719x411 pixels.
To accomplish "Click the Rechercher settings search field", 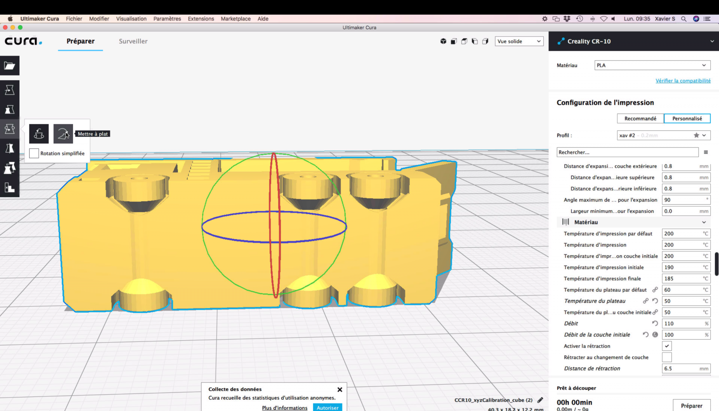I will pos(627,152).
